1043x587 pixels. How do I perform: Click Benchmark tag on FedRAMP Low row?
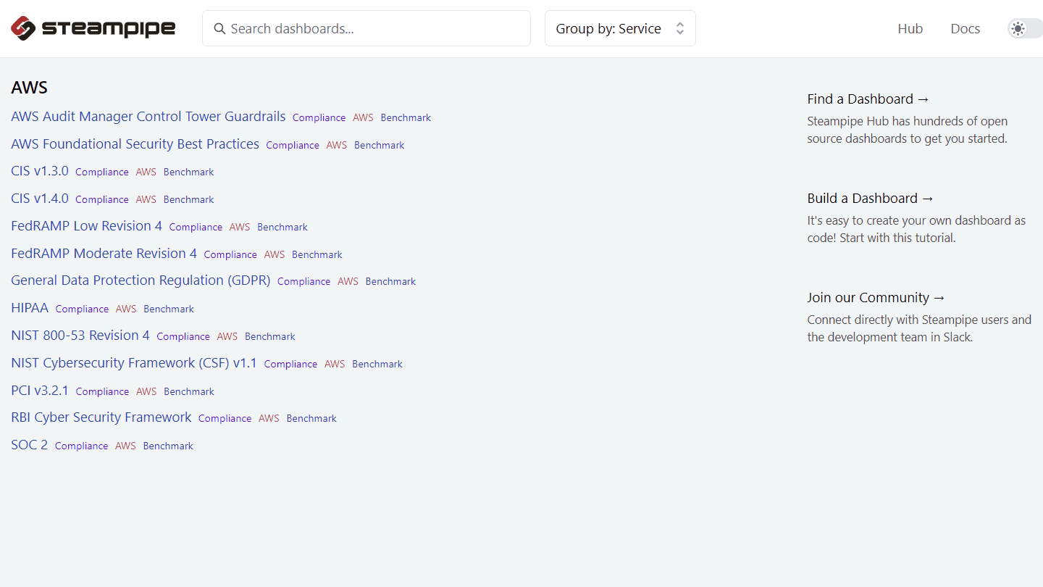[x=282, y=227]
